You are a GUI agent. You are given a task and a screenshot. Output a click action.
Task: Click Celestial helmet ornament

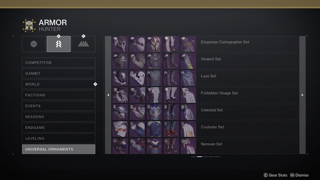pyautogui.click(x=120, y=112)
